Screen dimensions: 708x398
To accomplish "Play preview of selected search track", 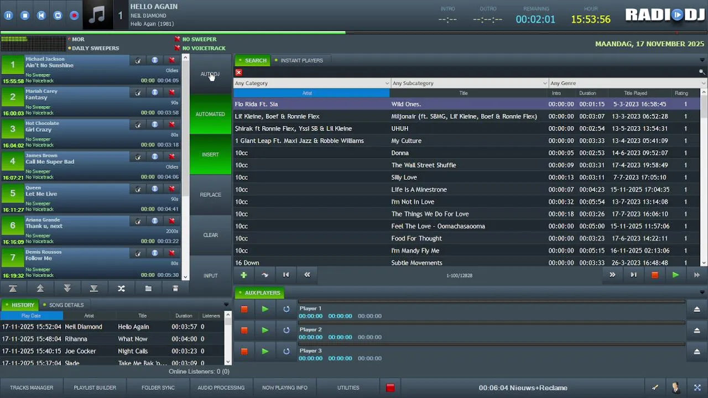I will coord(675,275).
